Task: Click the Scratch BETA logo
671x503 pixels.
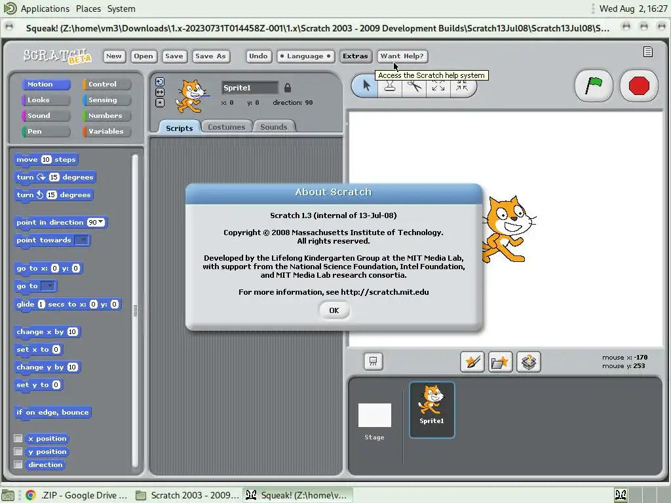Action: click(57, 56)
